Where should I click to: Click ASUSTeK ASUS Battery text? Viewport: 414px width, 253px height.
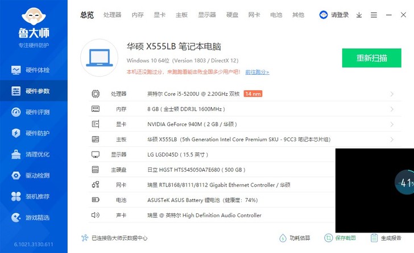(x=202, y=200)
